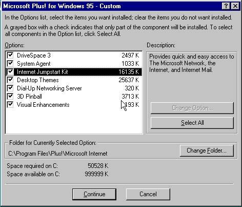Screen dimensions: 242x207
Task: Click the Select All button
Action: tap(192, 123)
